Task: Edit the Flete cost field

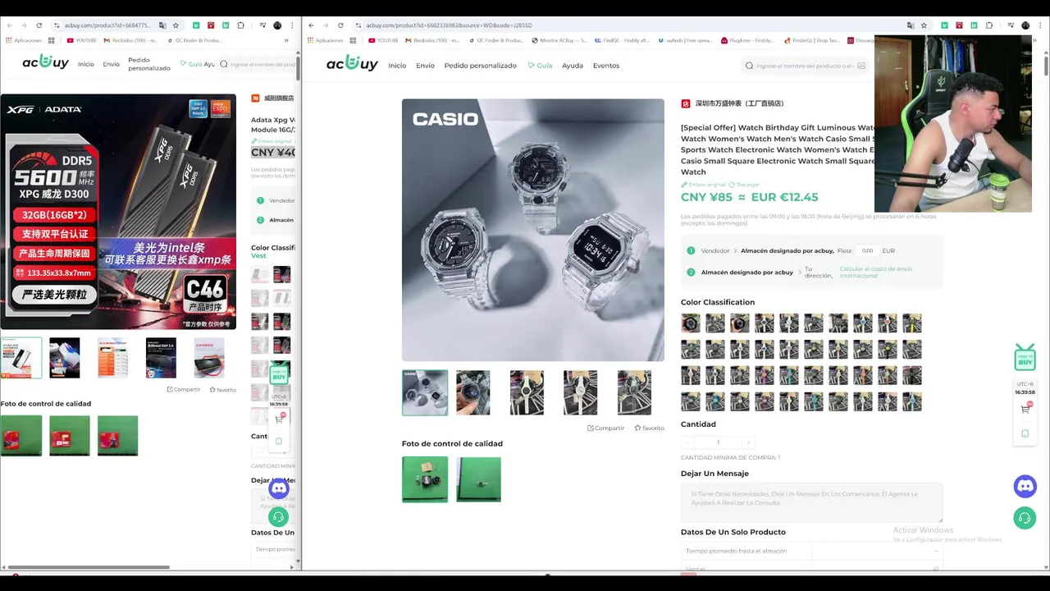Action: (x=867, y=250)
